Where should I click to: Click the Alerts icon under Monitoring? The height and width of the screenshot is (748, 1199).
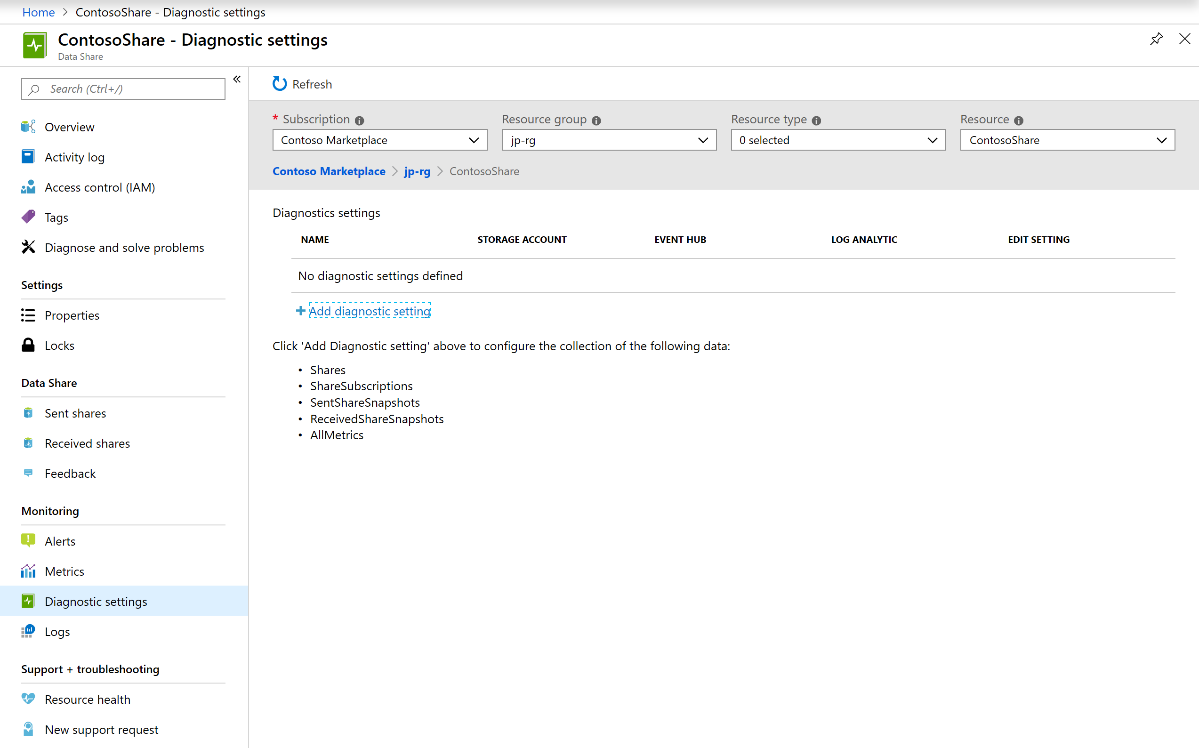coord(28,540)
